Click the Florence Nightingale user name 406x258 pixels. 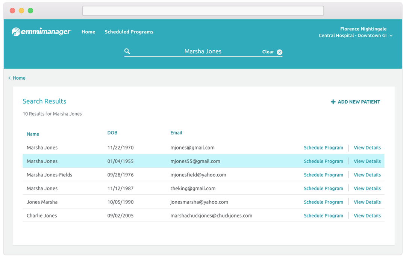click(363, 29)
